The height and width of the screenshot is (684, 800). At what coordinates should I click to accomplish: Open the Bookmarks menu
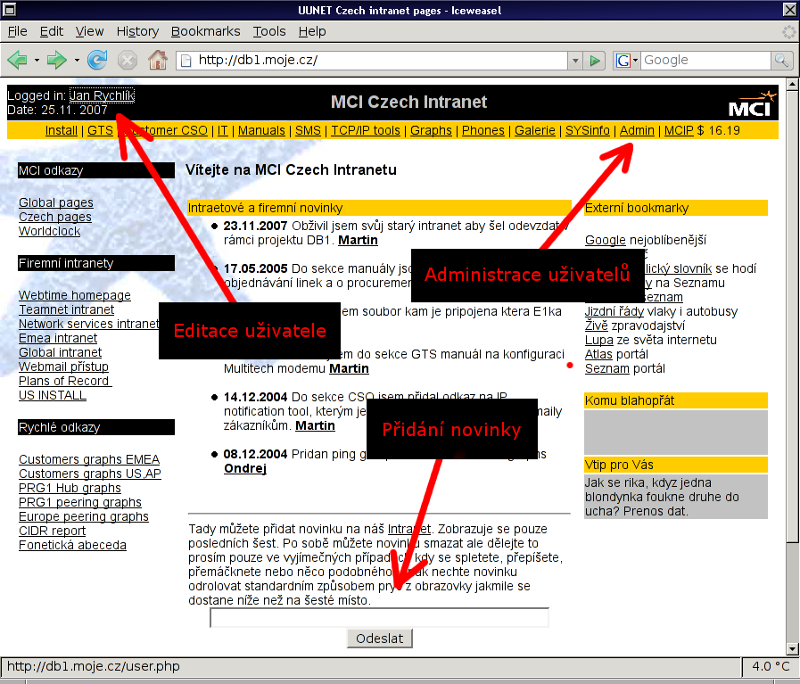coord(205,31)
